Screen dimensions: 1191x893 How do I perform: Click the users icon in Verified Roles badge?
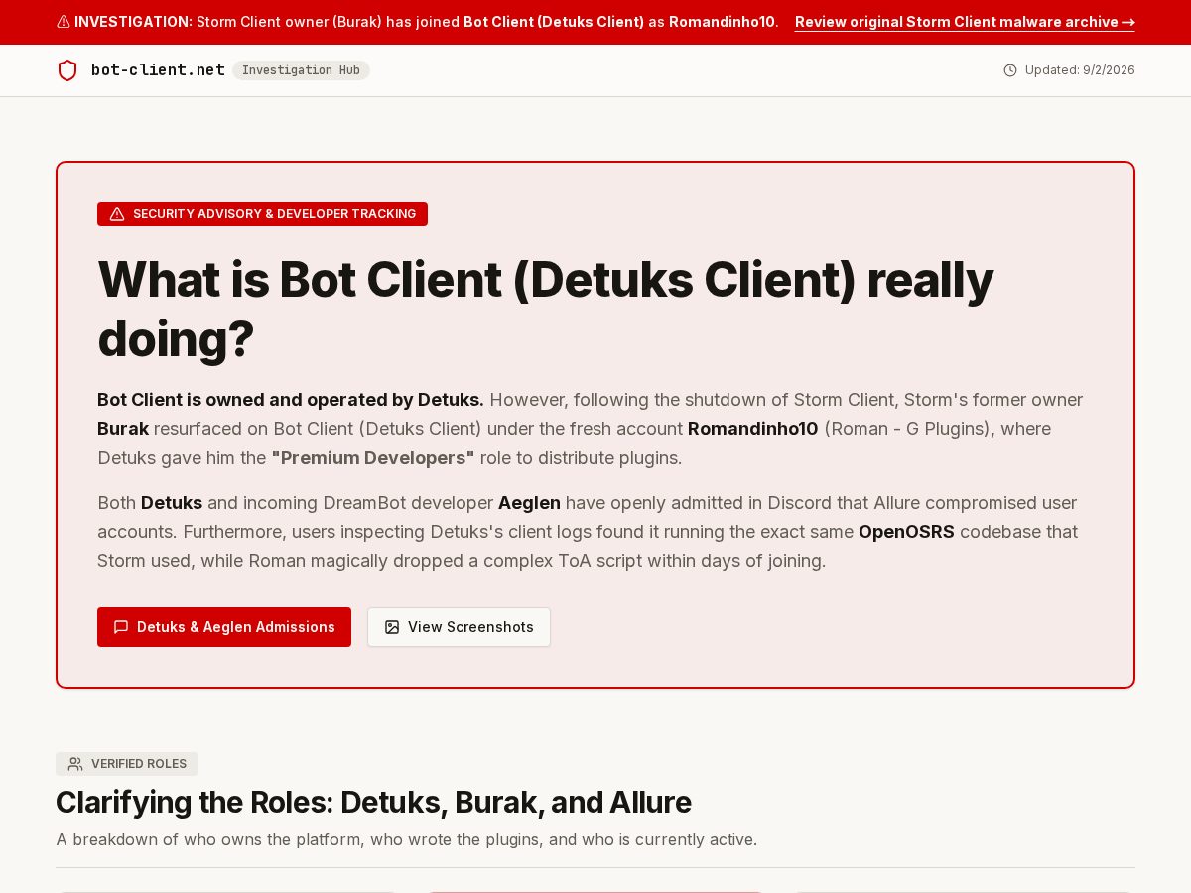coord(75,764)
